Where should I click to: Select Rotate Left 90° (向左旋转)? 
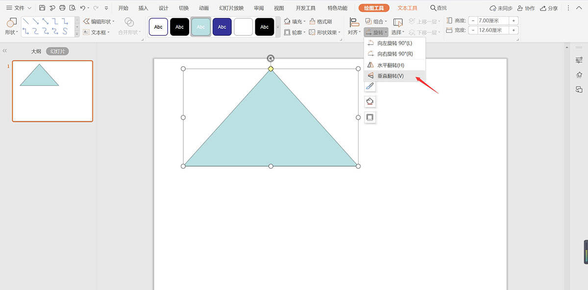394,43
